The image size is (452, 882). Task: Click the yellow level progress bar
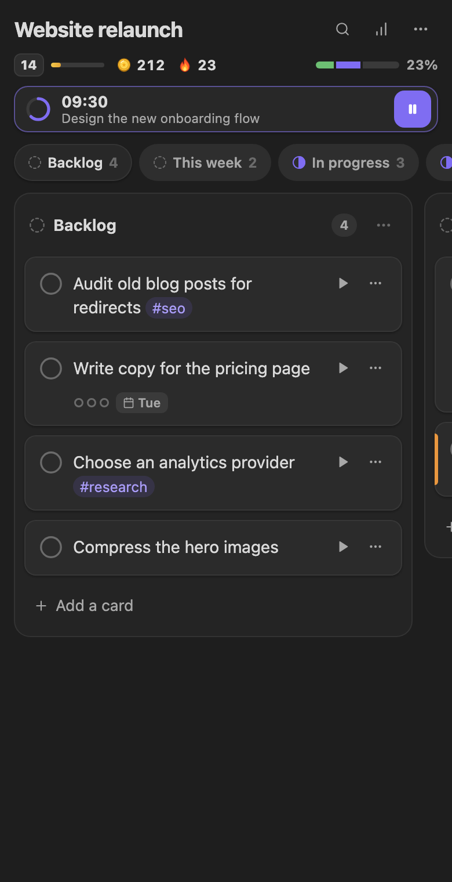coord(78,65)
